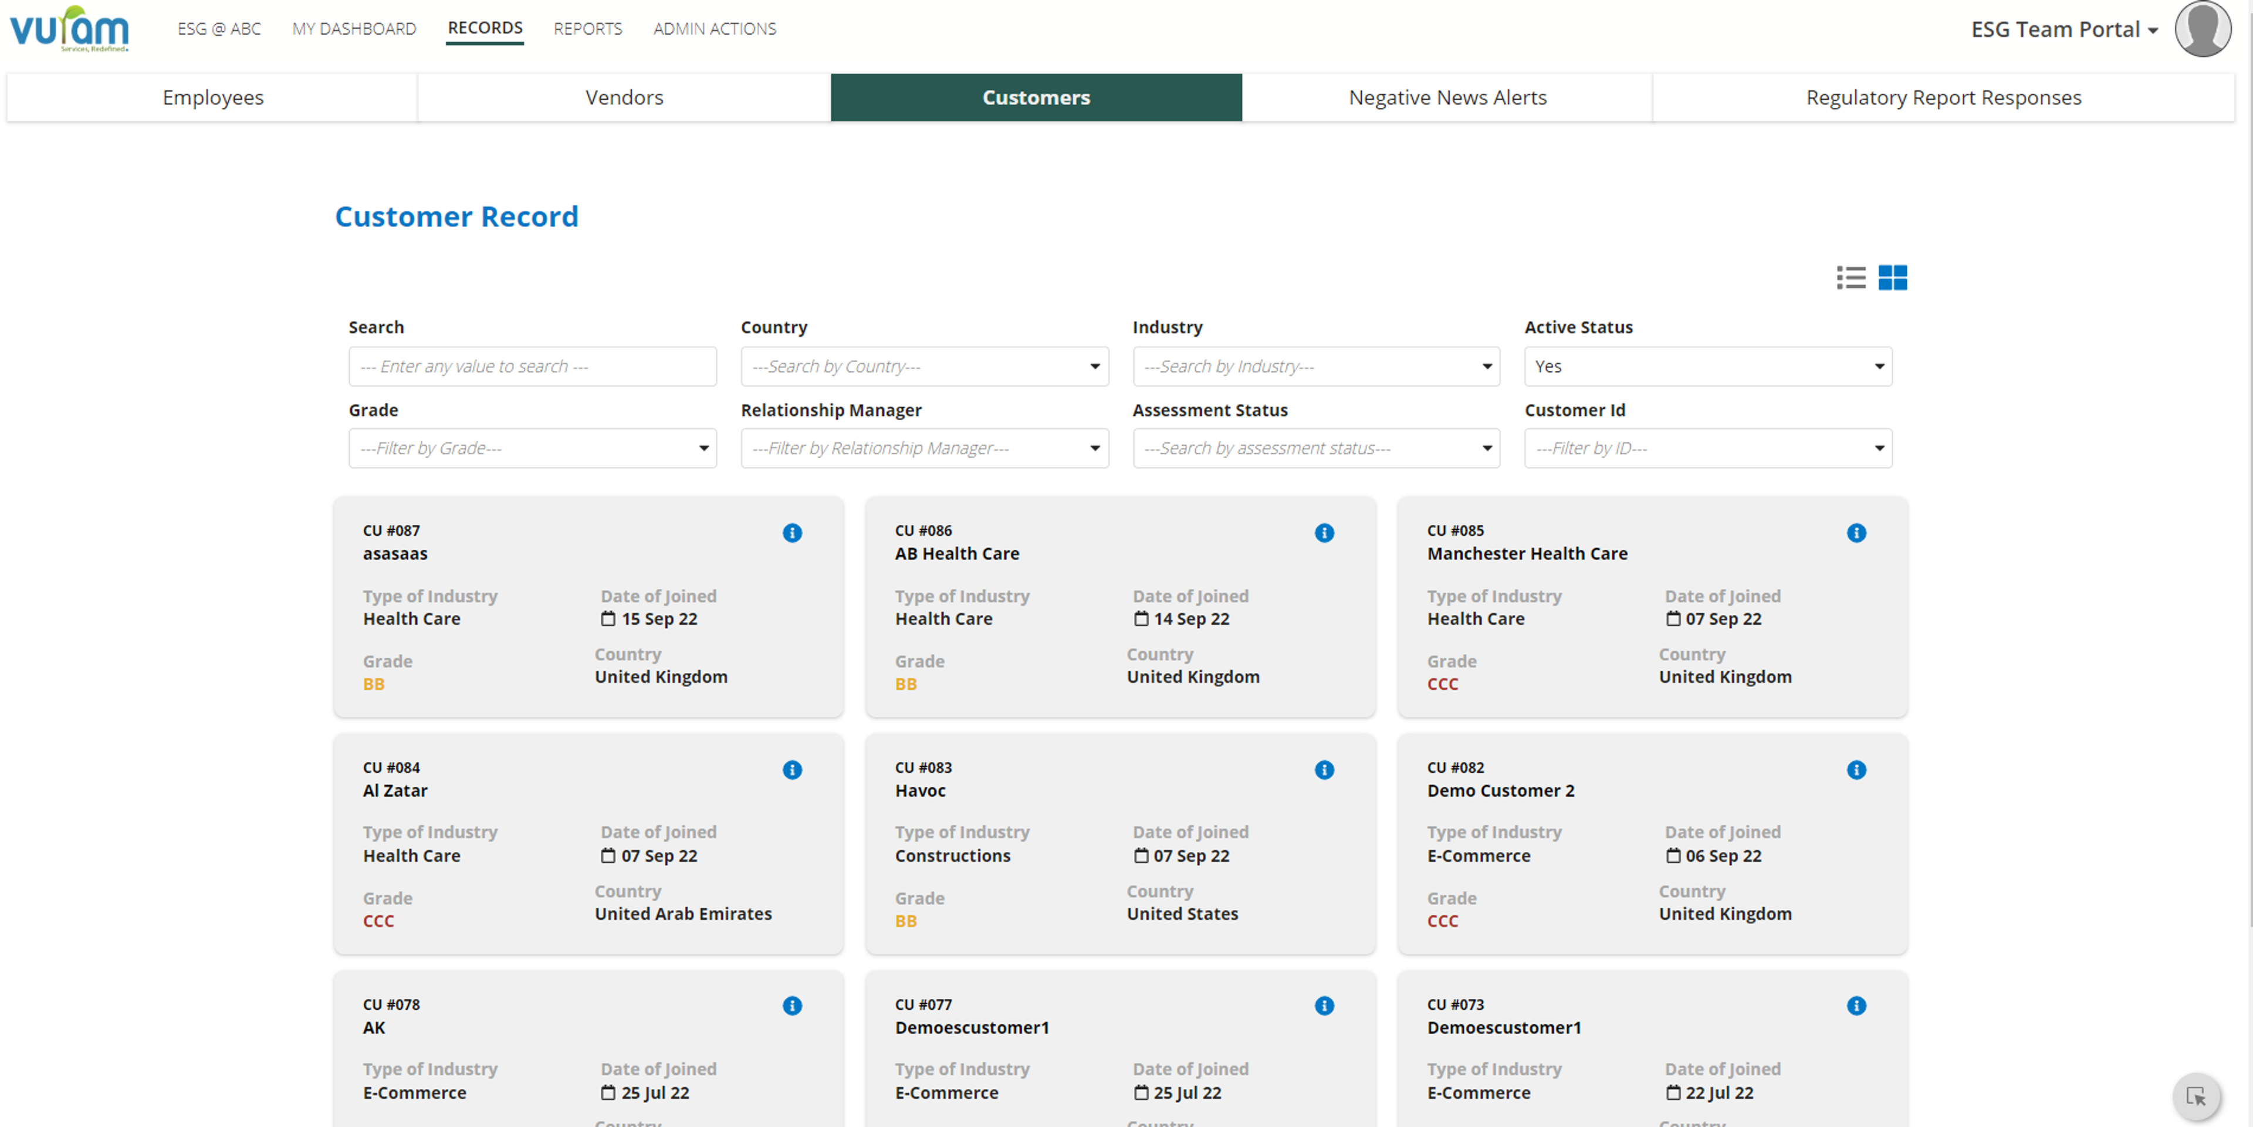Open the Grade filter dropdown

pyautogui.click(x=533, y=448)
